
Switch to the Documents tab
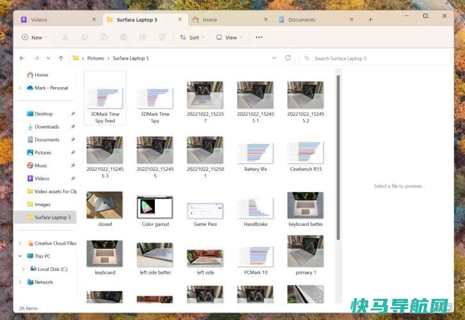[316, 20]
